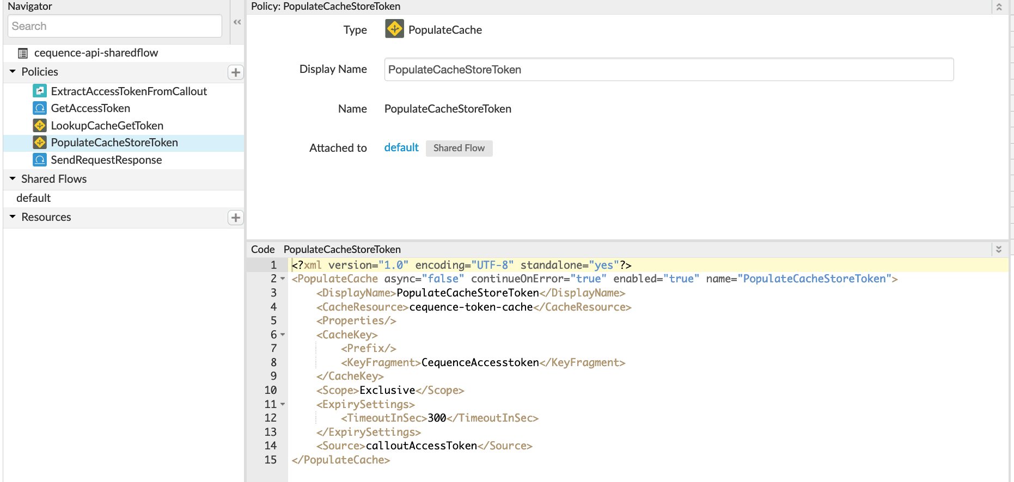Fold the CacheKey element at line 6

(x=283, y=335)
